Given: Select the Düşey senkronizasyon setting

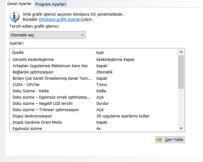Looking at the screenshot, I should click(x=32, y=116).
